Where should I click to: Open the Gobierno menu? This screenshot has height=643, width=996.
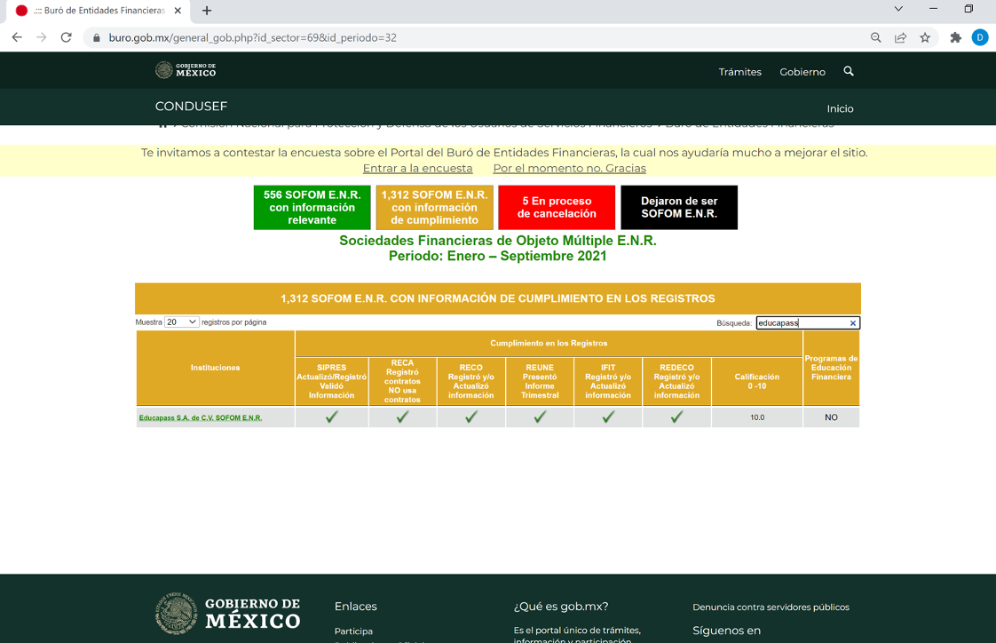pyautogui.click(x=802, y=72)
